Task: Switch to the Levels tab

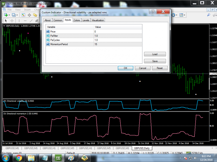Action: (x=86, y=20)
